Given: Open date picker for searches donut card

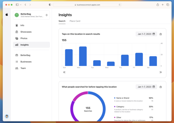Looking at the screenshot, I should [x=146, y=87].
